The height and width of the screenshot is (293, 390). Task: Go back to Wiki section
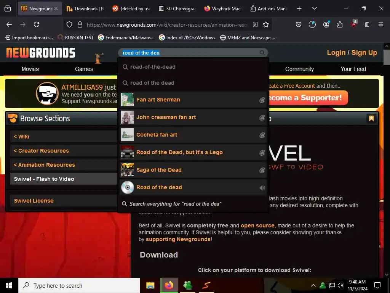(x=64, y=137)
